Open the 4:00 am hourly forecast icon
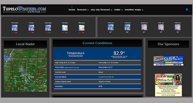The height and width of the screenshot is (103, 193). pos(178,27)
